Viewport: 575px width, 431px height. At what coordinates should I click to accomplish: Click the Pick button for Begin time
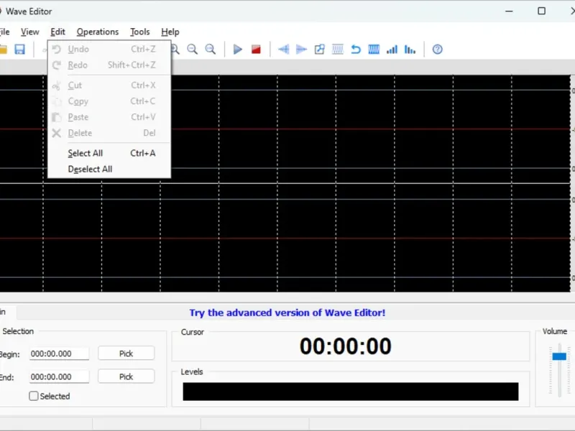pyautogui.click(x=126, y=353)
